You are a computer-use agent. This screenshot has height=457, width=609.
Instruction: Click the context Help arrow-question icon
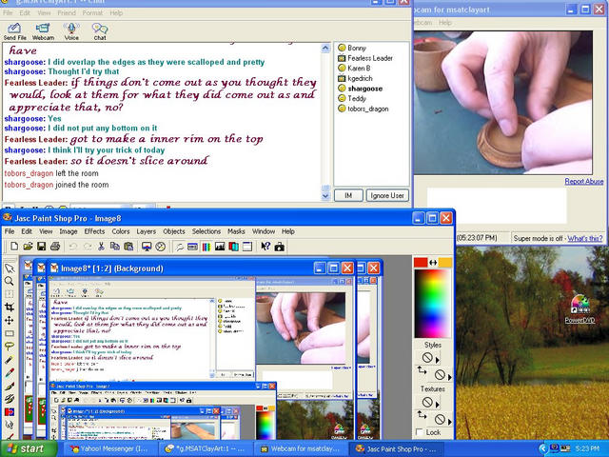[265, 247]
